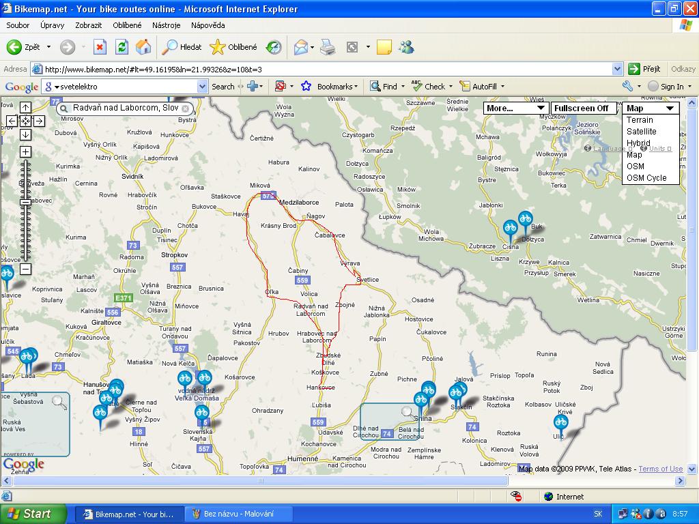Clear the Radvaň nad Laborcom search box
Screen dimensions: 699x524
(x=186, y=108)
